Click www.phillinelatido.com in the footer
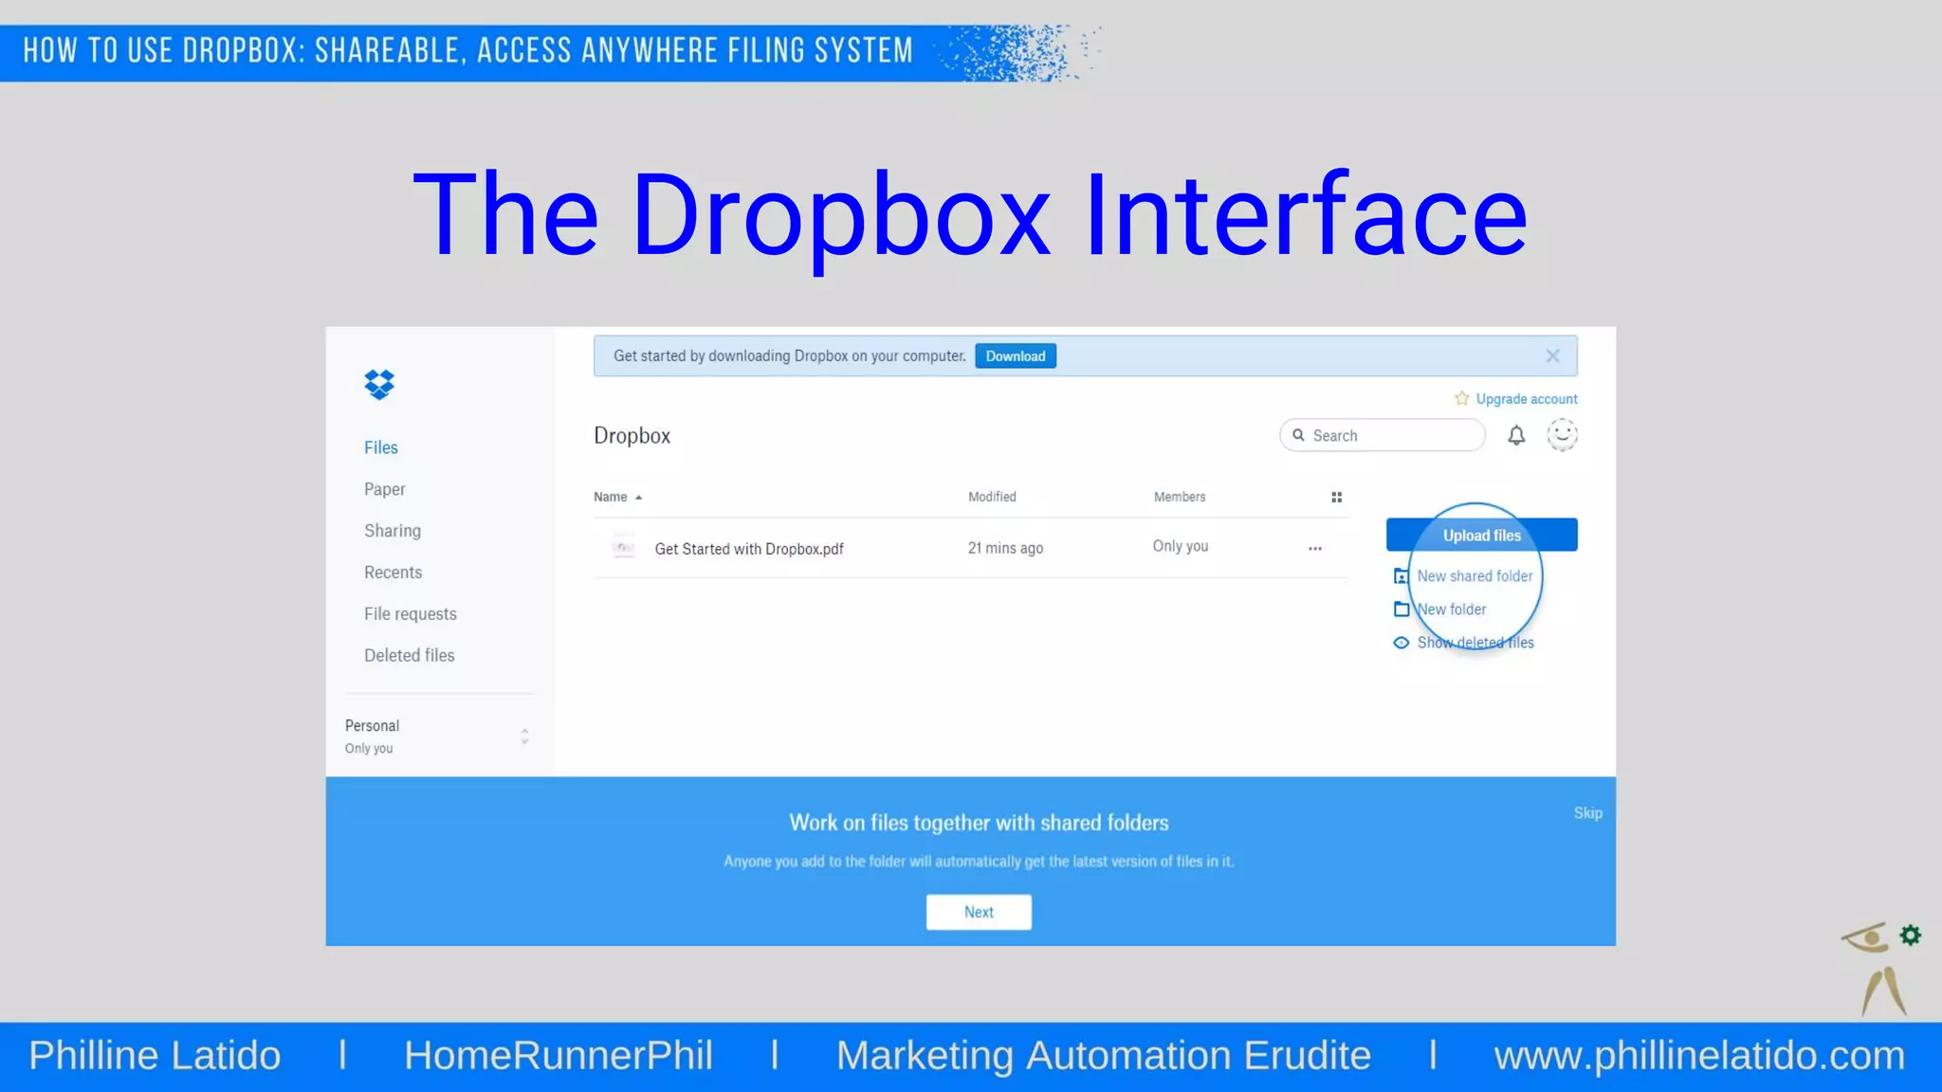This screenshot has width=1942, height=1092. pos(1699,1055)
